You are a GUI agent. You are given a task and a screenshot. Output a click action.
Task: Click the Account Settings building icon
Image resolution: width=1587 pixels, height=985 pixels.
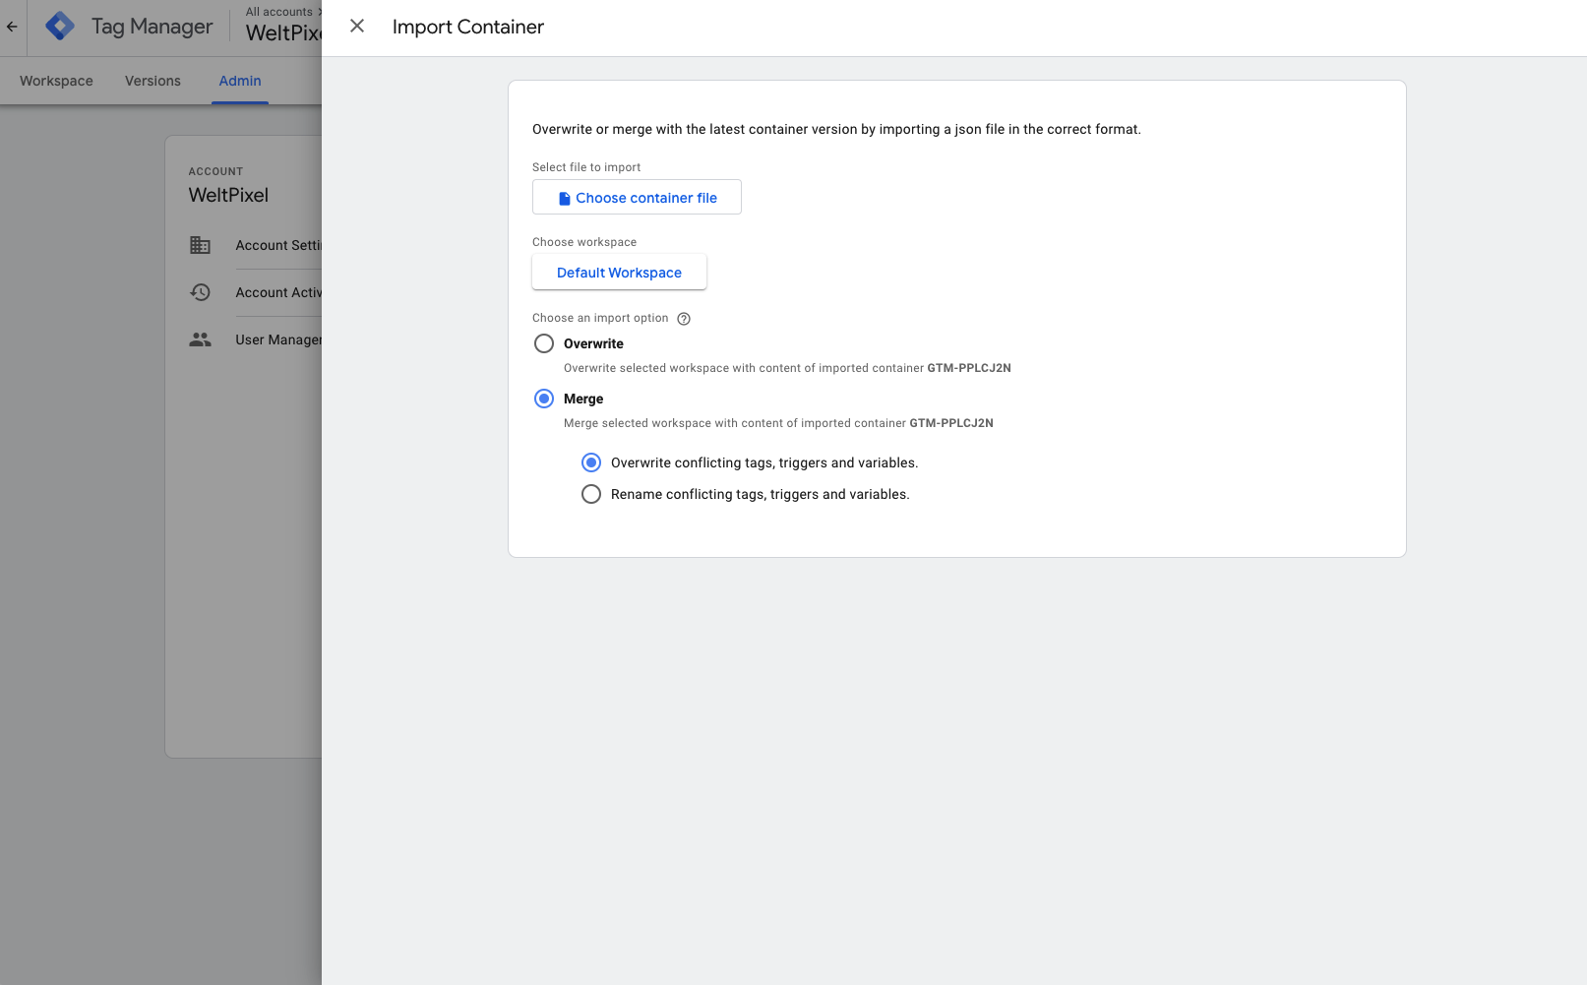pos(201,245)
